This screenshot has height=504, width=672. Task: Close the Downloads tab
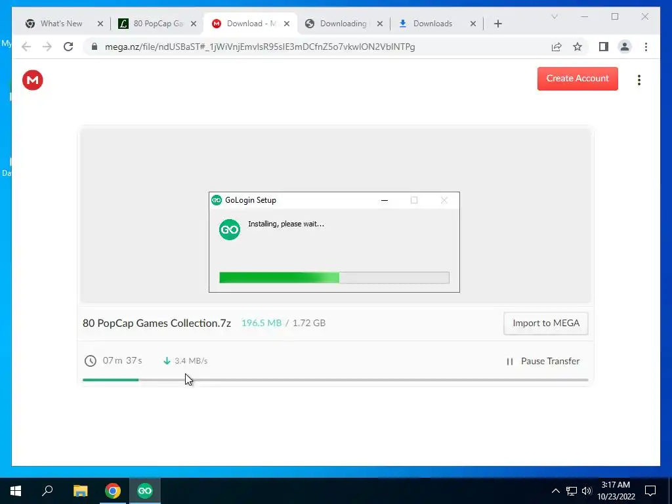[x=472, y=24]
